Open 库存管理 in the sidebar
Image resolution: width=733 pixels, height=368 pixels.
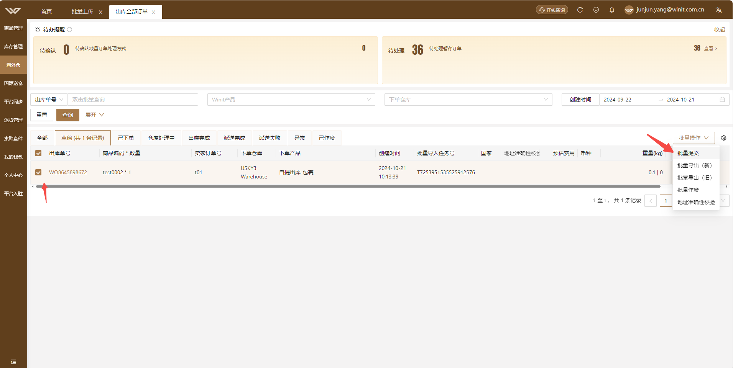[x=13, y=47]
